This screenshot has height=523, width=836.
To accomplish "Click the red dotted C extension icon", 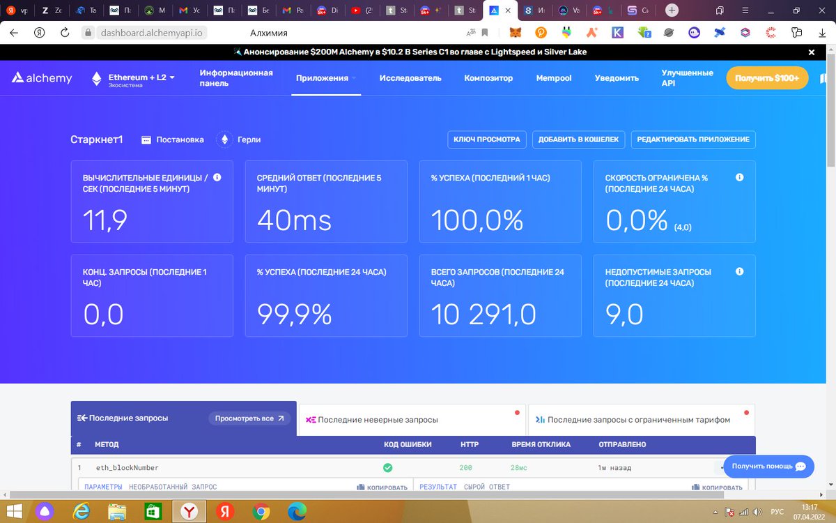I will pos(771,33).
